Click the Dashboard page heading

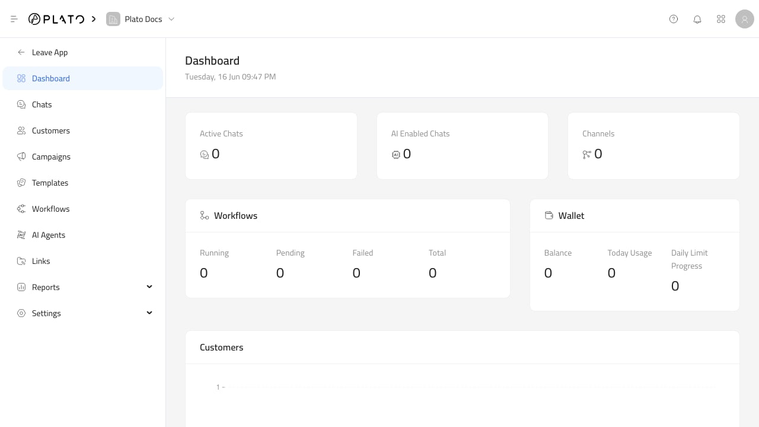[212, 60]
